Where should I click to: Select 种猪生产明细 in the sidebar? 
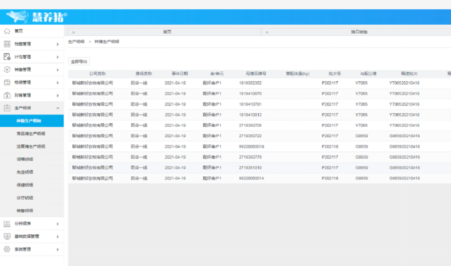point(32,121)
